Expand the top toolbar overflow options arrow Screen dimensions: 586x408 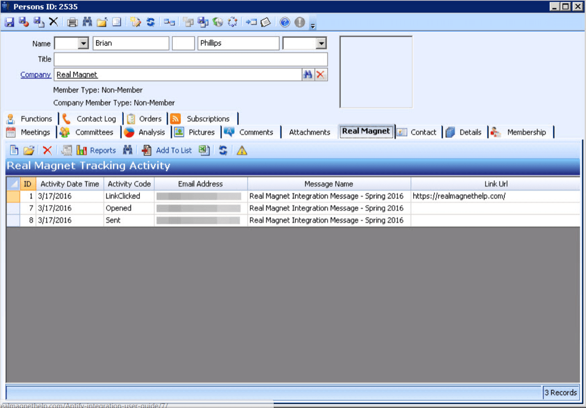pos(313,25)
